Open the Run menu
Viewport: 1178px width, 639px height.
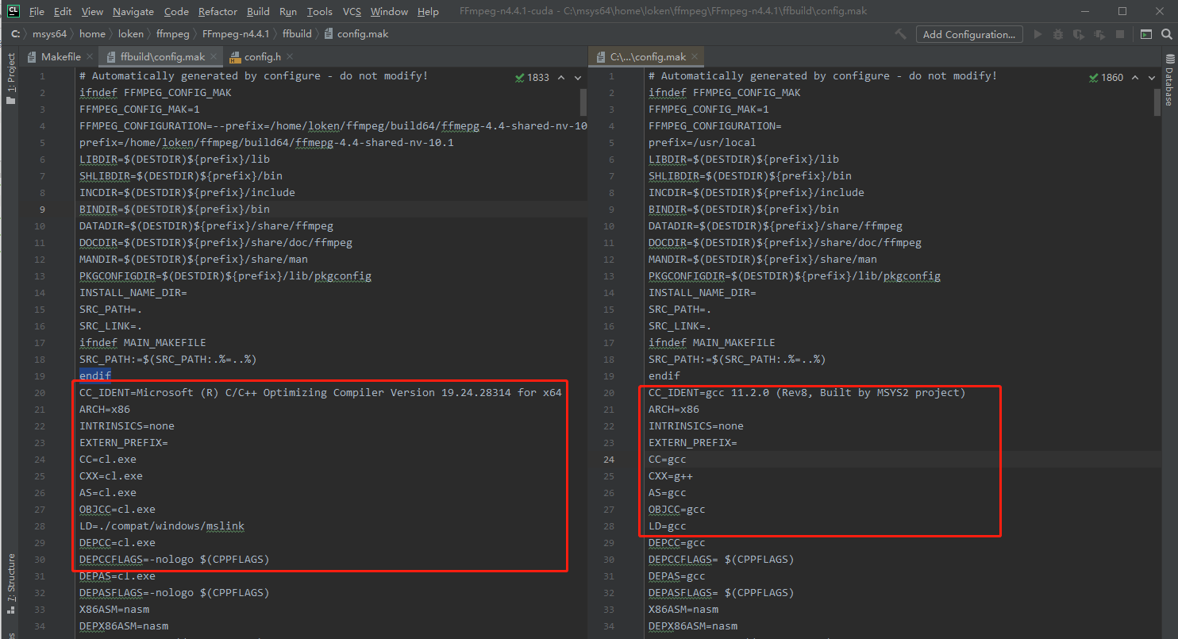(288, 11)
